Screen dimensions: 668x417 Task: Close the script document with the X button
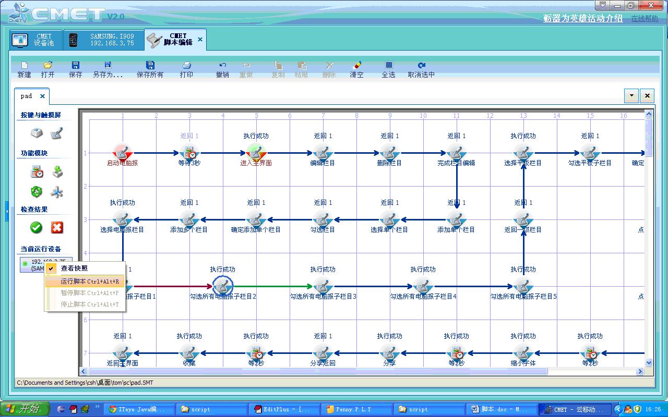[647, 96]
